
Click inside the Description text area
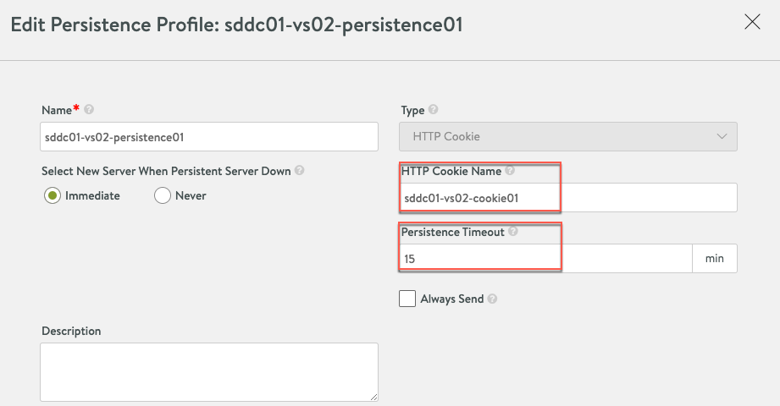(x=208, y=371)
